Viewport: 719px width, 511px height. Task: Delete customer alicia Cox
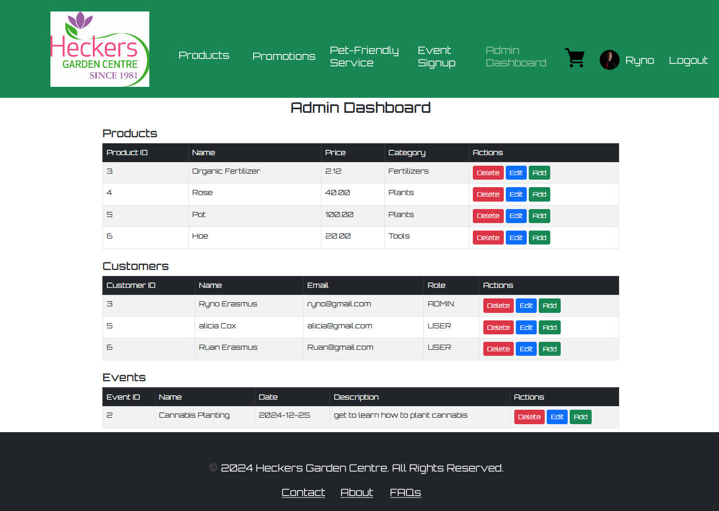pyautogui.click(x=498, y=327)
